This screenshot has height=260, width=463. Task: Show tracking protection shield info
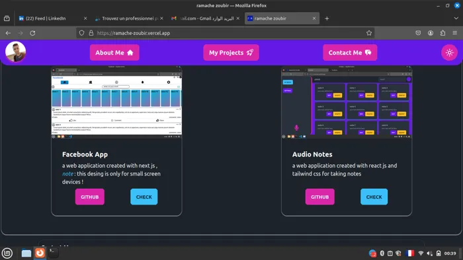tap(82, 33)
